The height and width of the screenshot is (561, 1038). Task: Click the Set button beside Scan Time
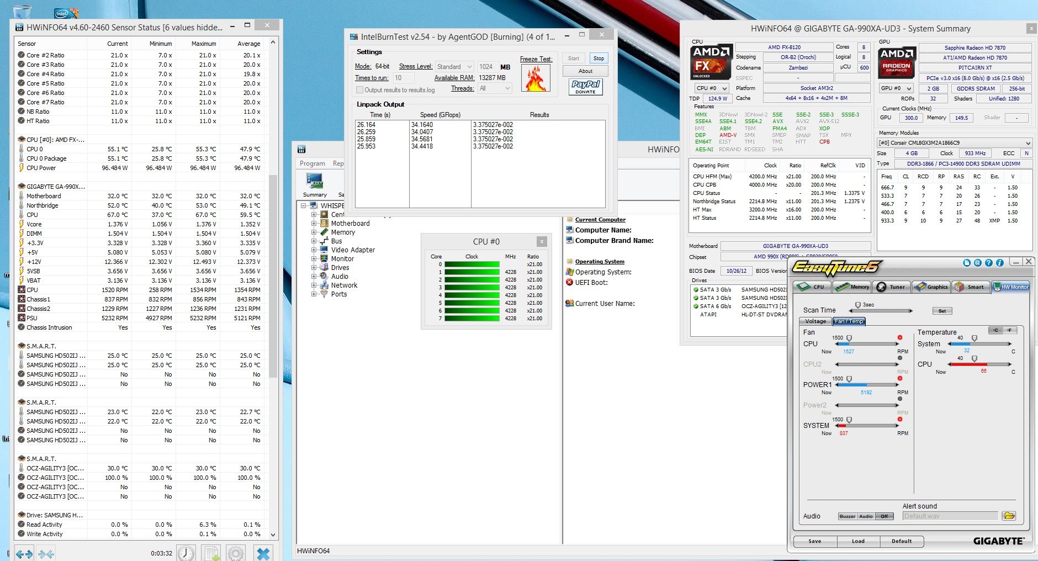tap(942, 311)
